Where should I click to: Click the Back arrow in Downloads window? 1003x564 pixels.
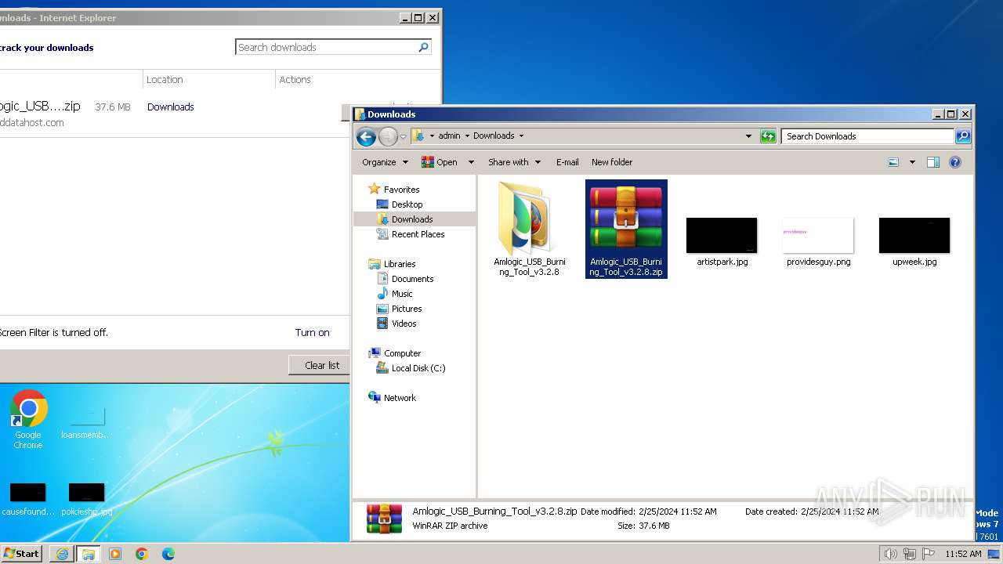tap(366, 136)
